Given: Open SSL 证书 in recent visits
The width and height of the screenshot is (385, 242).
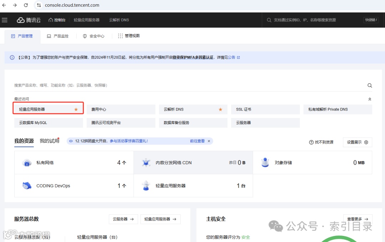Looking at the screenshot, I should (x=265, y=109).
